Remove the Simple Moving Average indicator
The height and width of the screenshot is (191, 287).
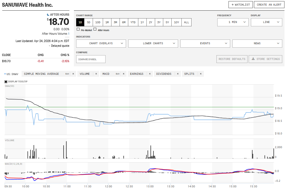(73, 74)
